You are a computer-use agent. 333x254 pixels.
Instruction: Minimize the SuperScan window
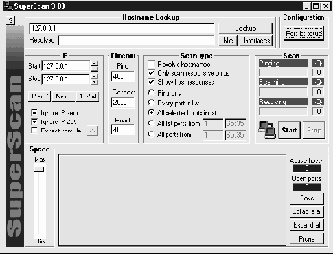(306, 6)
